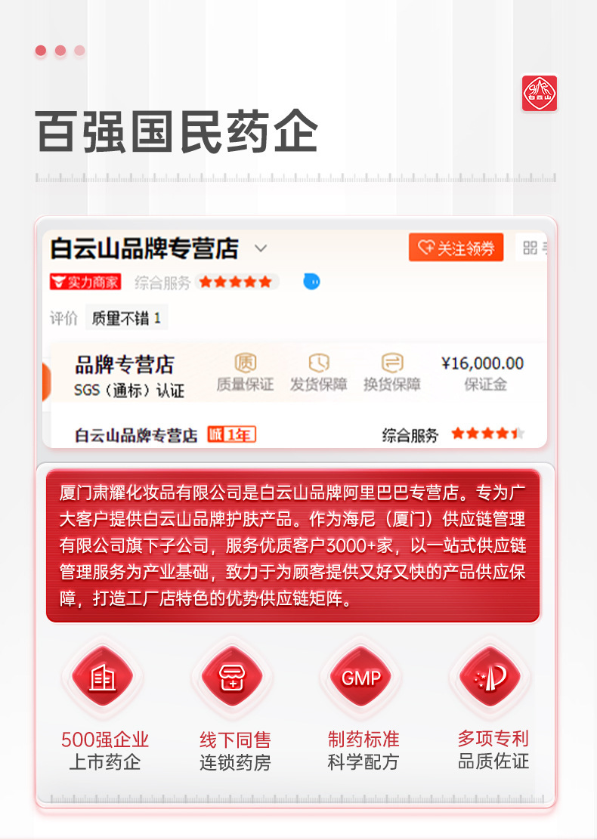
Task: Click the 诚1年 integrity badge
Action: point(231,434)
